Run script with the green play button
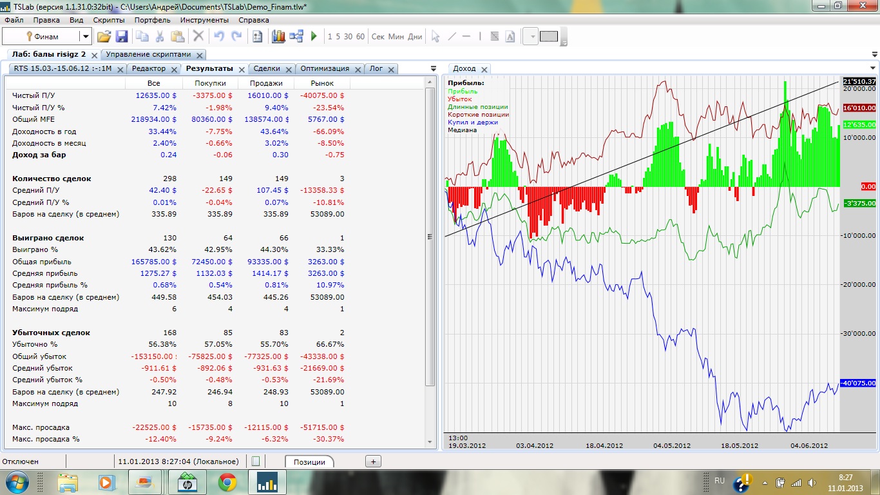This screenshot has height=495, width=880. coord(314,37)
